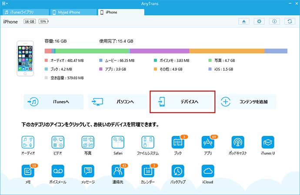
Task: Open the Audio (オーディオ) category icon
Action: 28,142
